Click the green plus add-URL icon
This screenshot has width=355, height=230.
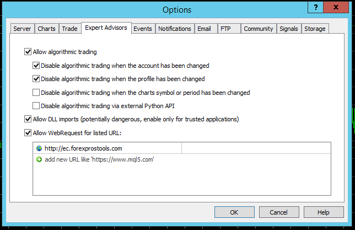39,159
